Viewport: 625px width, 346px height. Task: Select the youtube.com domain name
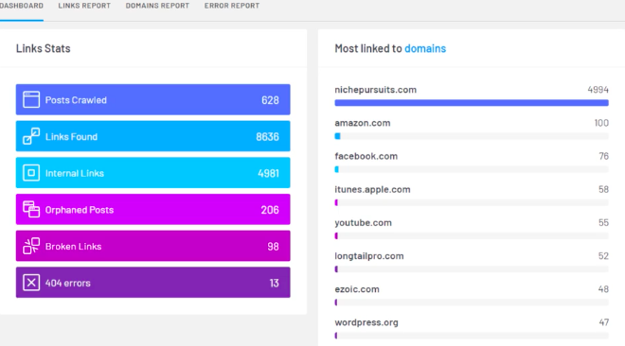363,223
